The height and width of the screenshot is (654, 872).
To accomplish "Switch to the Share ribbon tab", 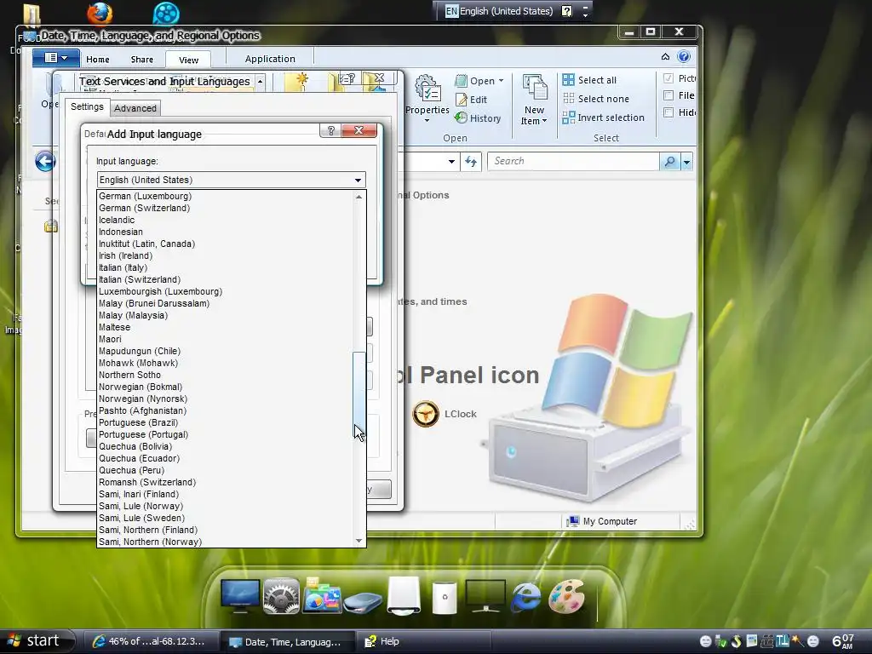I will [x=142, y=60].
